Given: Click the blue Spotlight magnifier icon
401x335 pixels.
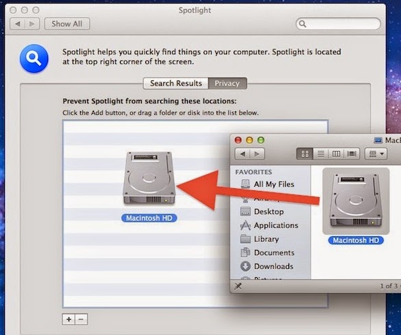Looking at the screenshot, I should 34,58.
